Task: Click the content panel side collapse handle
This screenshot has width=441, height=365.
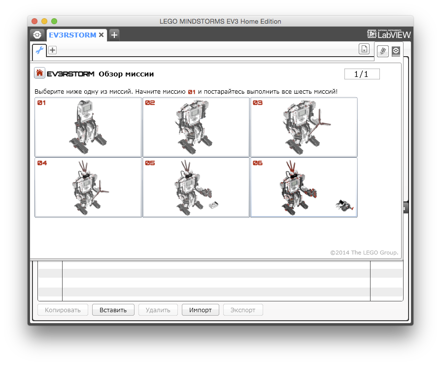Action: pyautogui.click(x=406, y=208)
